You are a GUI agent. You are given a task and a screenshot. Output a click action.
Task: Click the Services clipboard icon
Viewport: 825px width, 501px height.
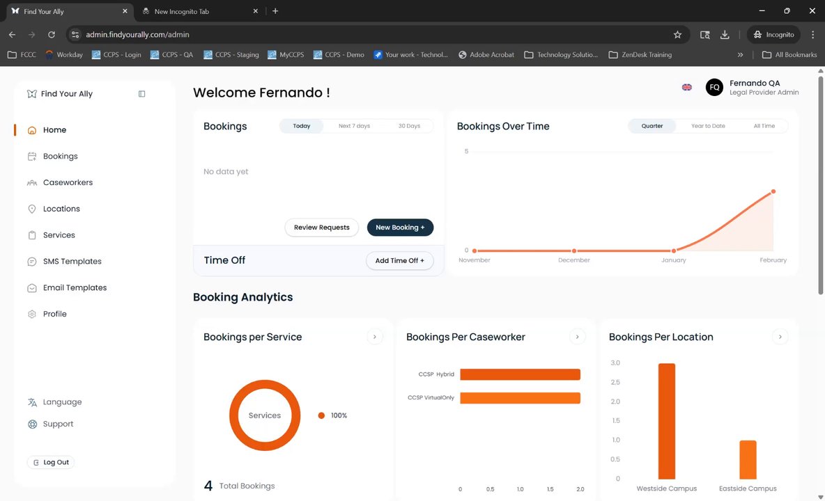point(32,234)
